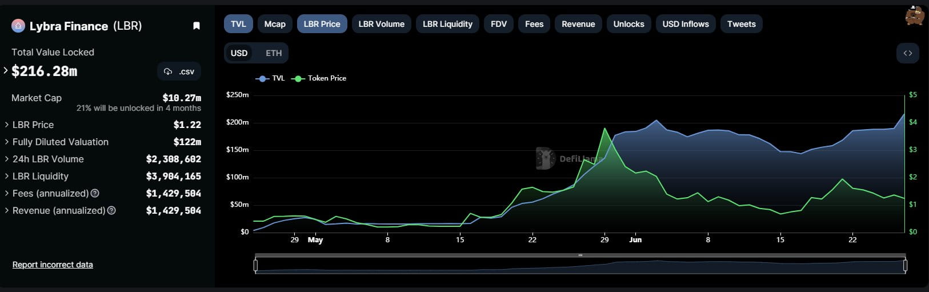929x292 pixels.
Task: Expand the Revenue (annualized) row
Action: 7,210
